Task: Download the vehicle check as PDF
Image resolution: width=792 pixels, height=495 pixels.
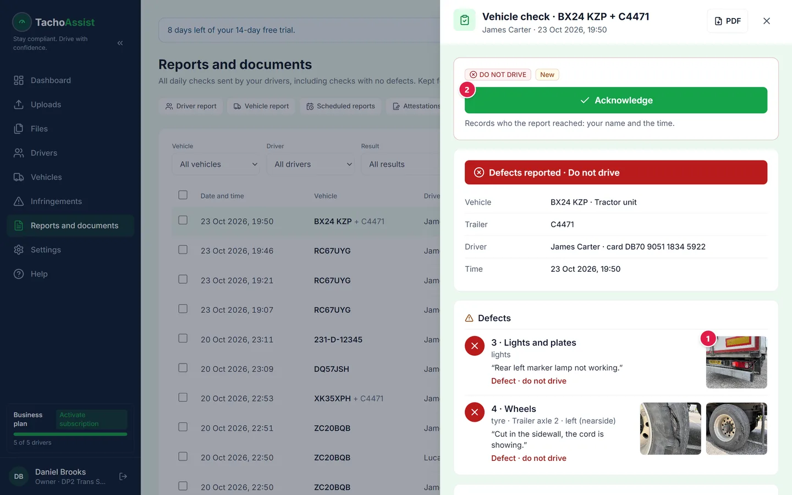Action: [x=727, y=21]
